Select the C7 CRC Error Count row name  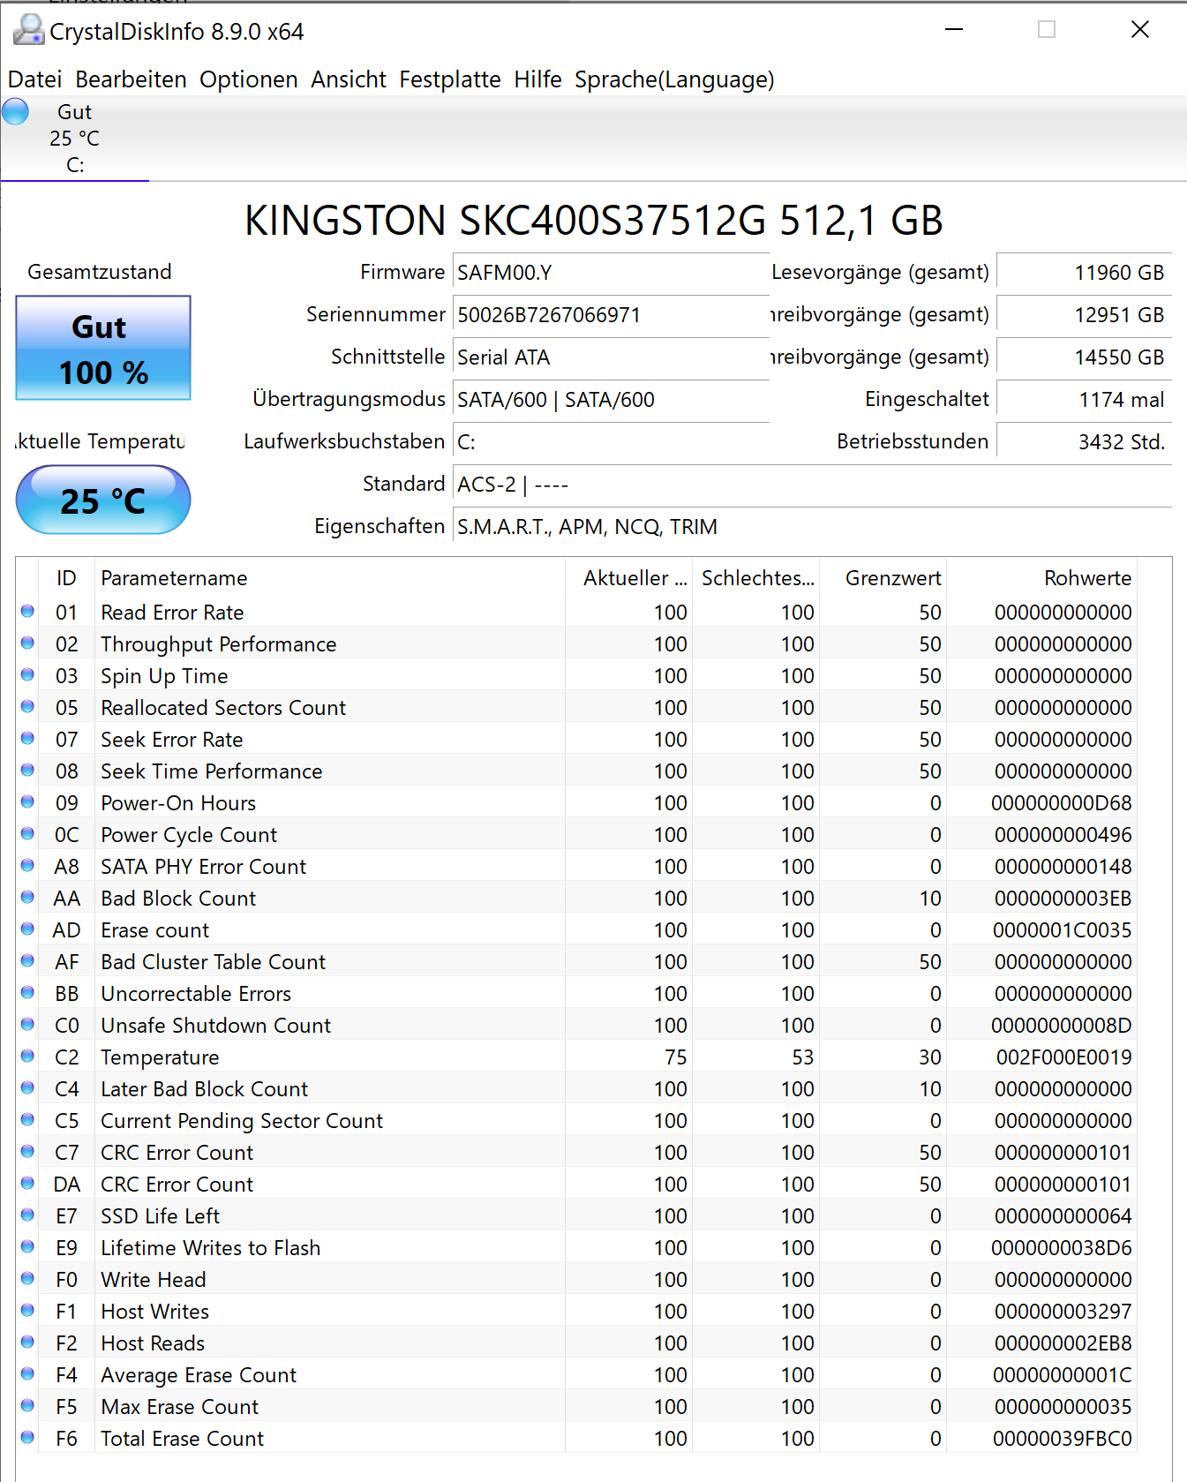(x=177, y=1153)
